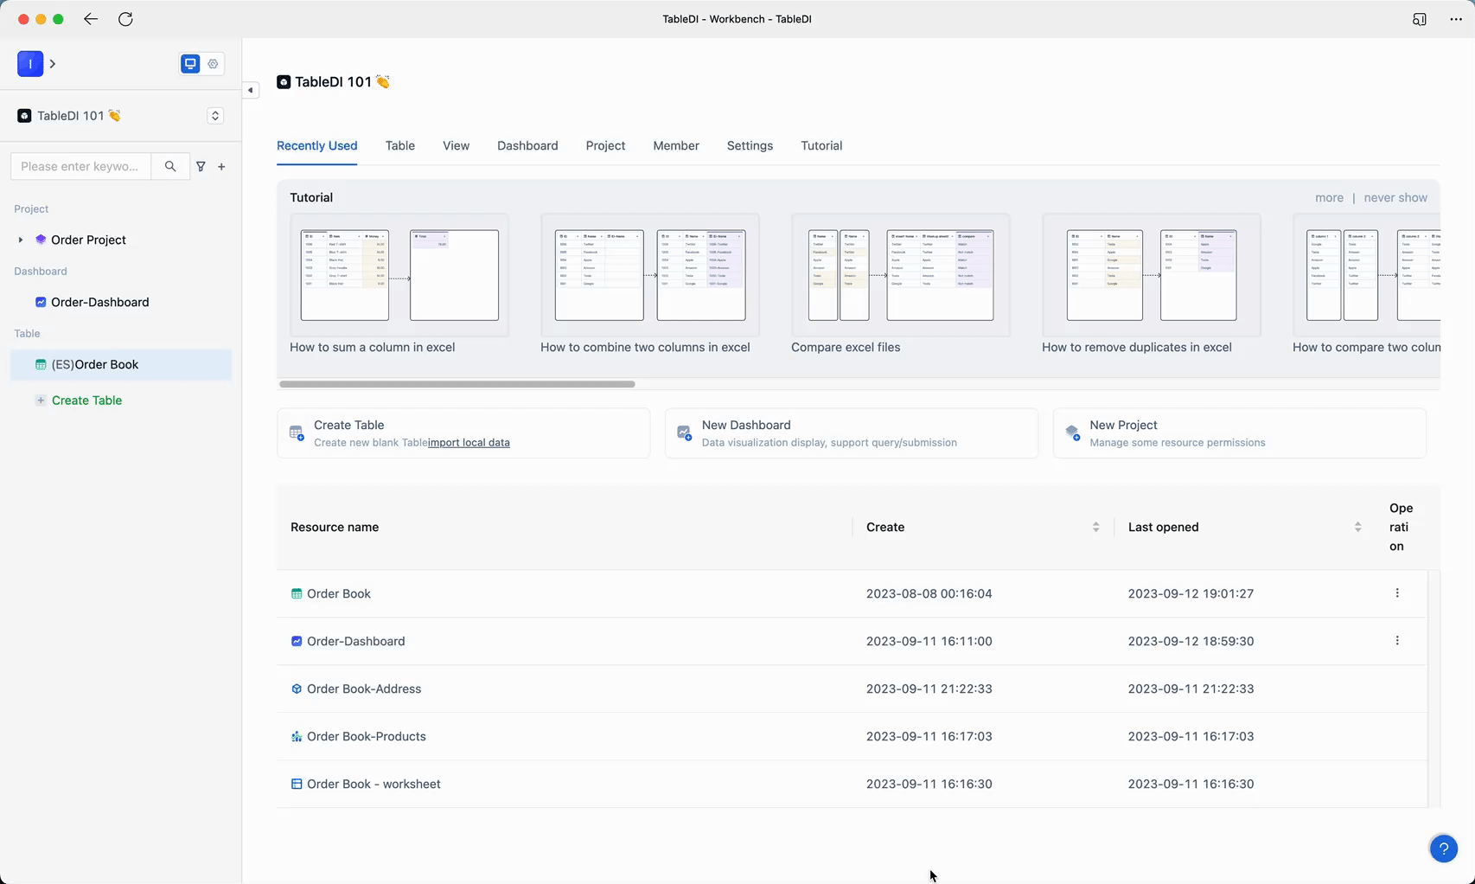Click the Create Table card icon
The width and height of the screenshot is (1475, 884).
point(297,432)
